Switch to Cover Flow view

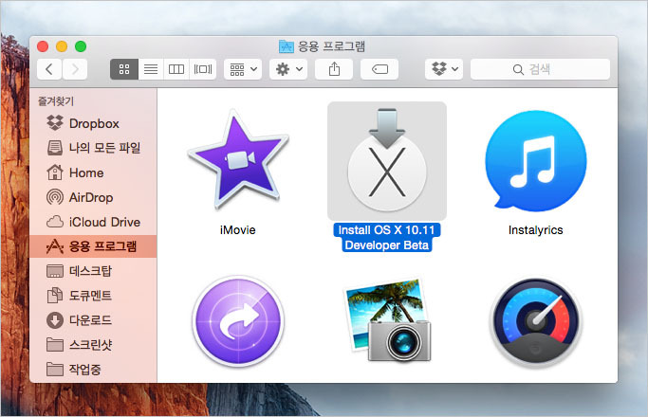[203, 69]
